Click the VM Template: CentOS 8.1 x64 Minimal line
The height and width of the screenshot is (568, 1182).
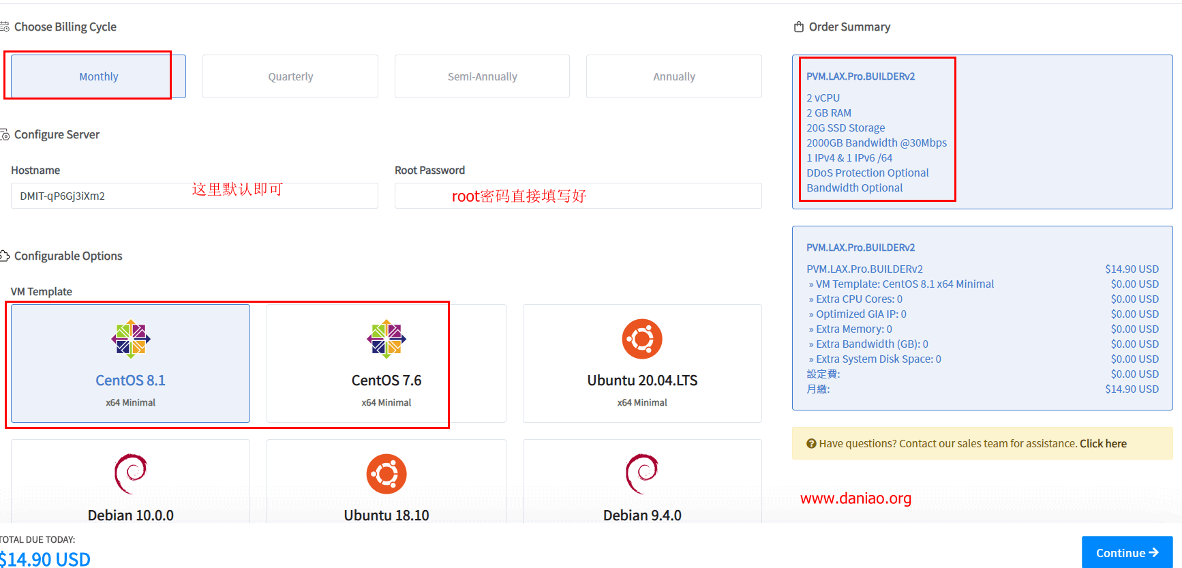click(x=982, y=284)
